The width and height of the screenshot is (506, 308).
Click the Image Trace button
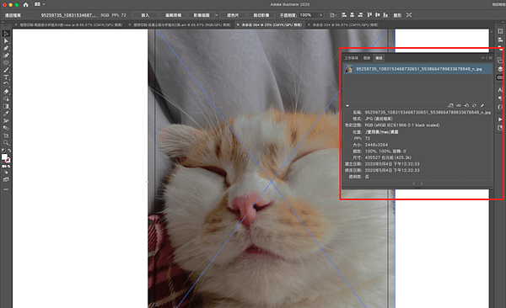[x=202, y=15]
